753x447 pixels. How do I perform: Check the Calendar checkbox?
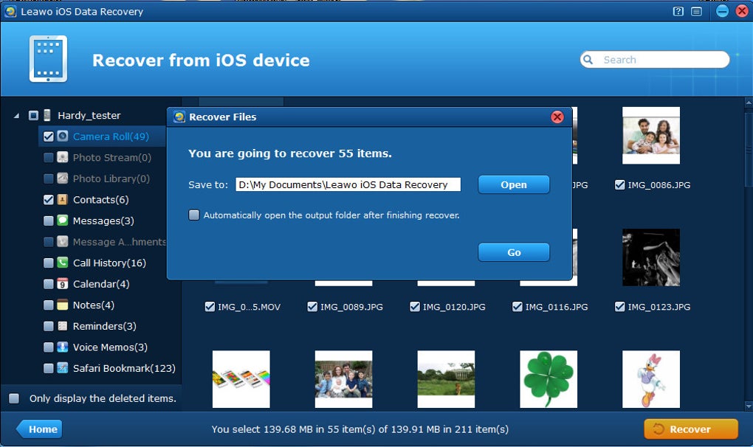pos(49,284)
